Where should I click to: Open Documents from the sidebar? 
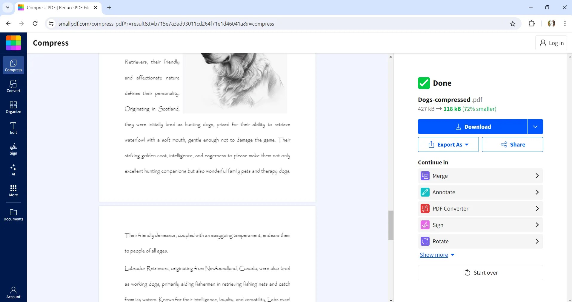(x=13, y=215)
